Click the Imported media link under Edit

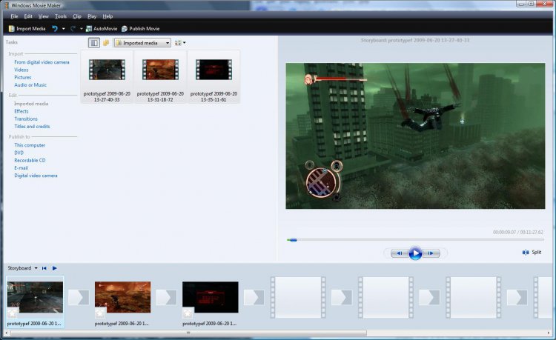click(x=31, y=104)
